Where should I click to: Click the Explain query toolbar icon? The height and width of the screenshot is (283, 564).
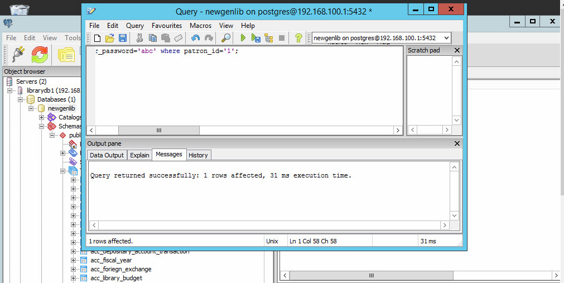269,38
